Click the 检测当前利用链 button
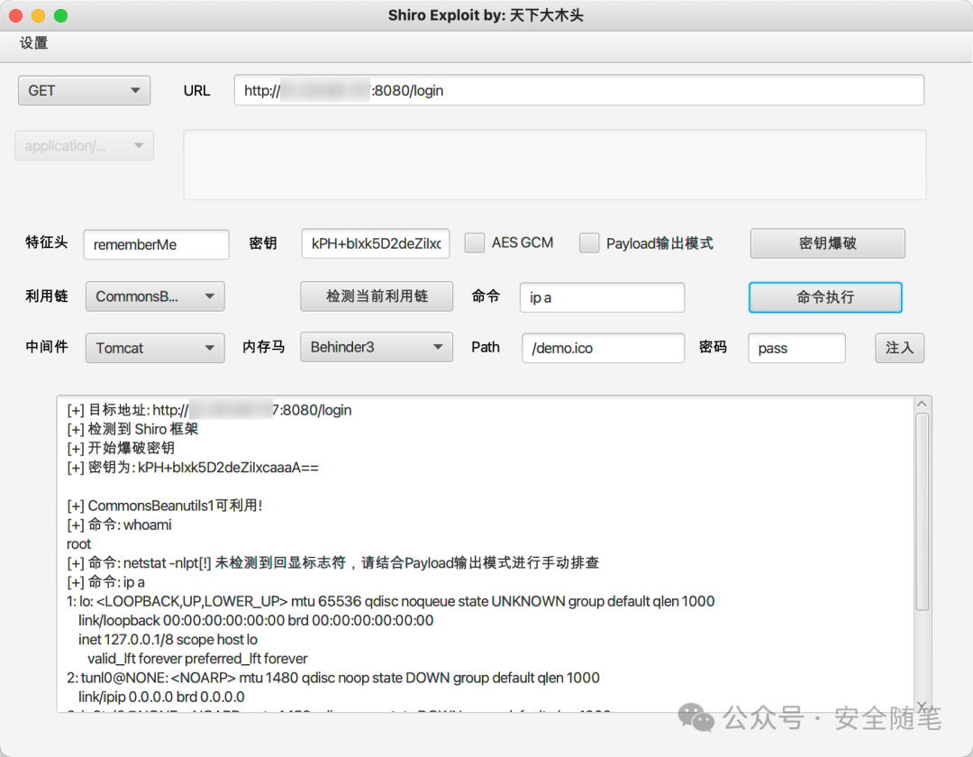Viewport: 973px width, 757px height. tap(377, 296)
